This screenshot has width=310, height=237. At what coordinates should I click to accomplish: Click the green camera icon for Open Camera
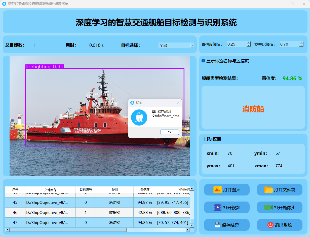268,207
